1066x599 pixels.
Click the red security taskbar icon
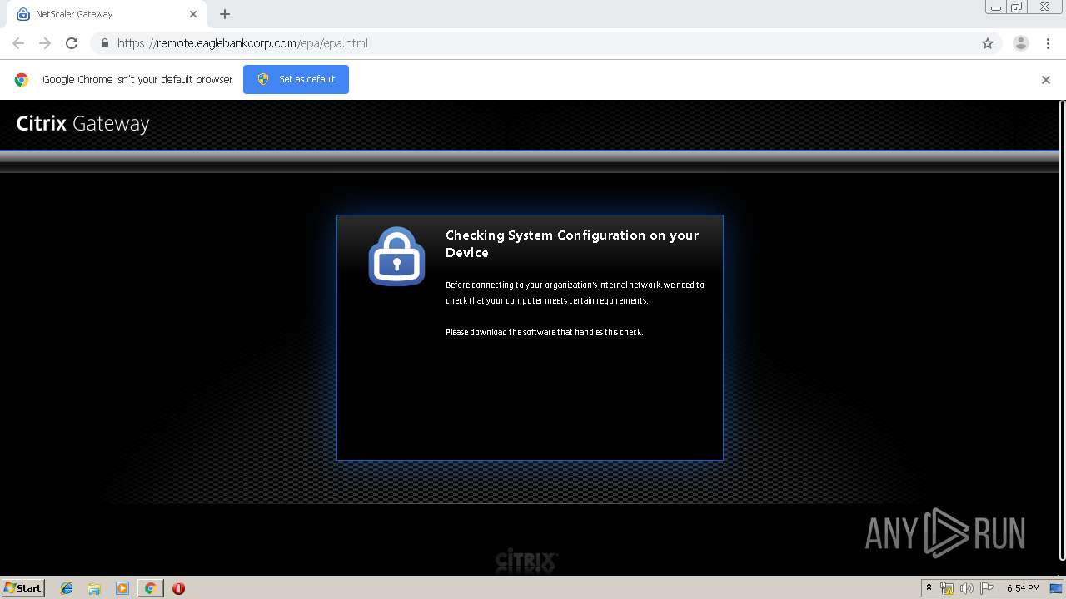tap(178, 588)
